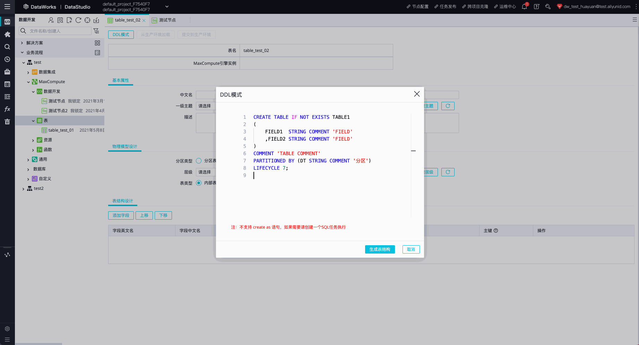The image size is (639, 345).
Task: Select the 内部表 radio button
Action: click(199, 183)
